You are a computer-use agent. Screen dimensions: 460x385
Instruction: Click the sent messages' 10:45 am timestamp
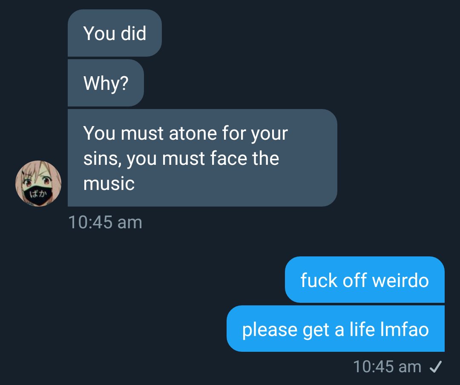(387, 366)
